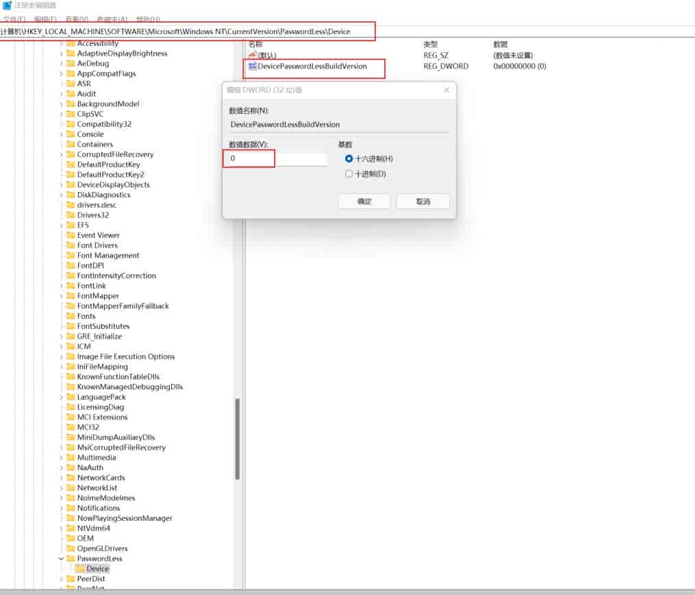Select the 十六进制(H) hexadecimal radio button
695x595 pixels.
coord(349,158)
